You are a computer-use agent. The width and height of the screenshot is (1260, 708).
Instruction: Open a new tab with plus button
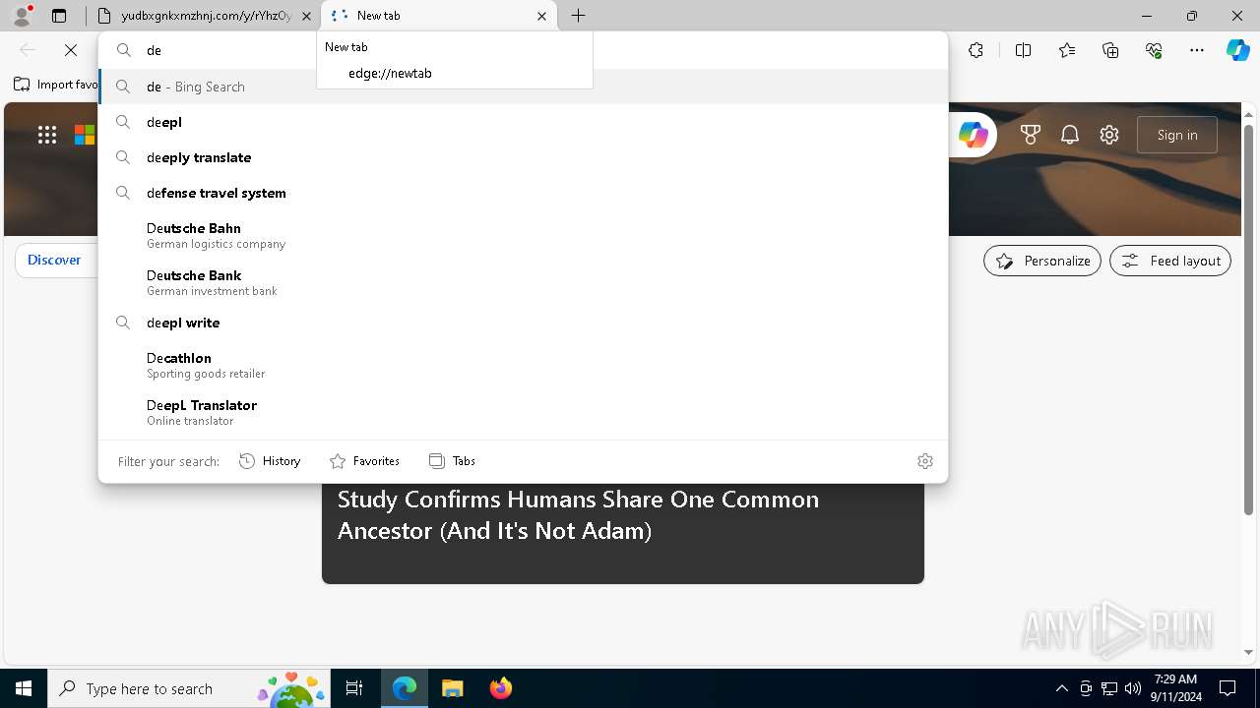point(579,16)
